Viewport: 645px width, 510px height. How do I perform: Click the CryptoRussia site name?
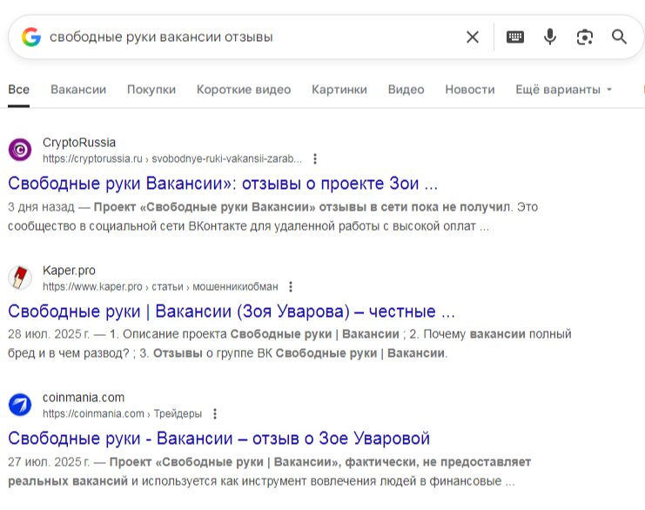pos(79,143)
